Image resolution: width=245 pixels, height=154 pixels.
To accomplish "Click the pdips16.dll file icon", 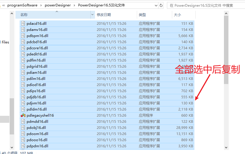I will click(x=23, y=91).
